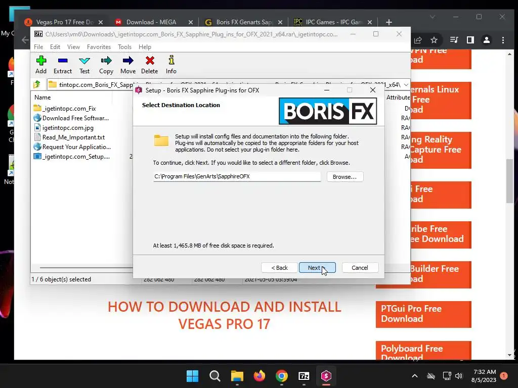The image size is (518, 388).
Task: Click the Test icon in 7-Zip toolbar
Action: [84, 65]
